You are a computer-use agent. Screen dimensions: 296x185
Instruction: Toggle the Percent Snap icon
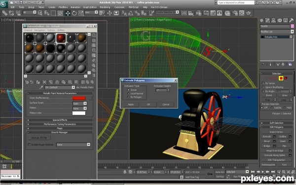137,13
